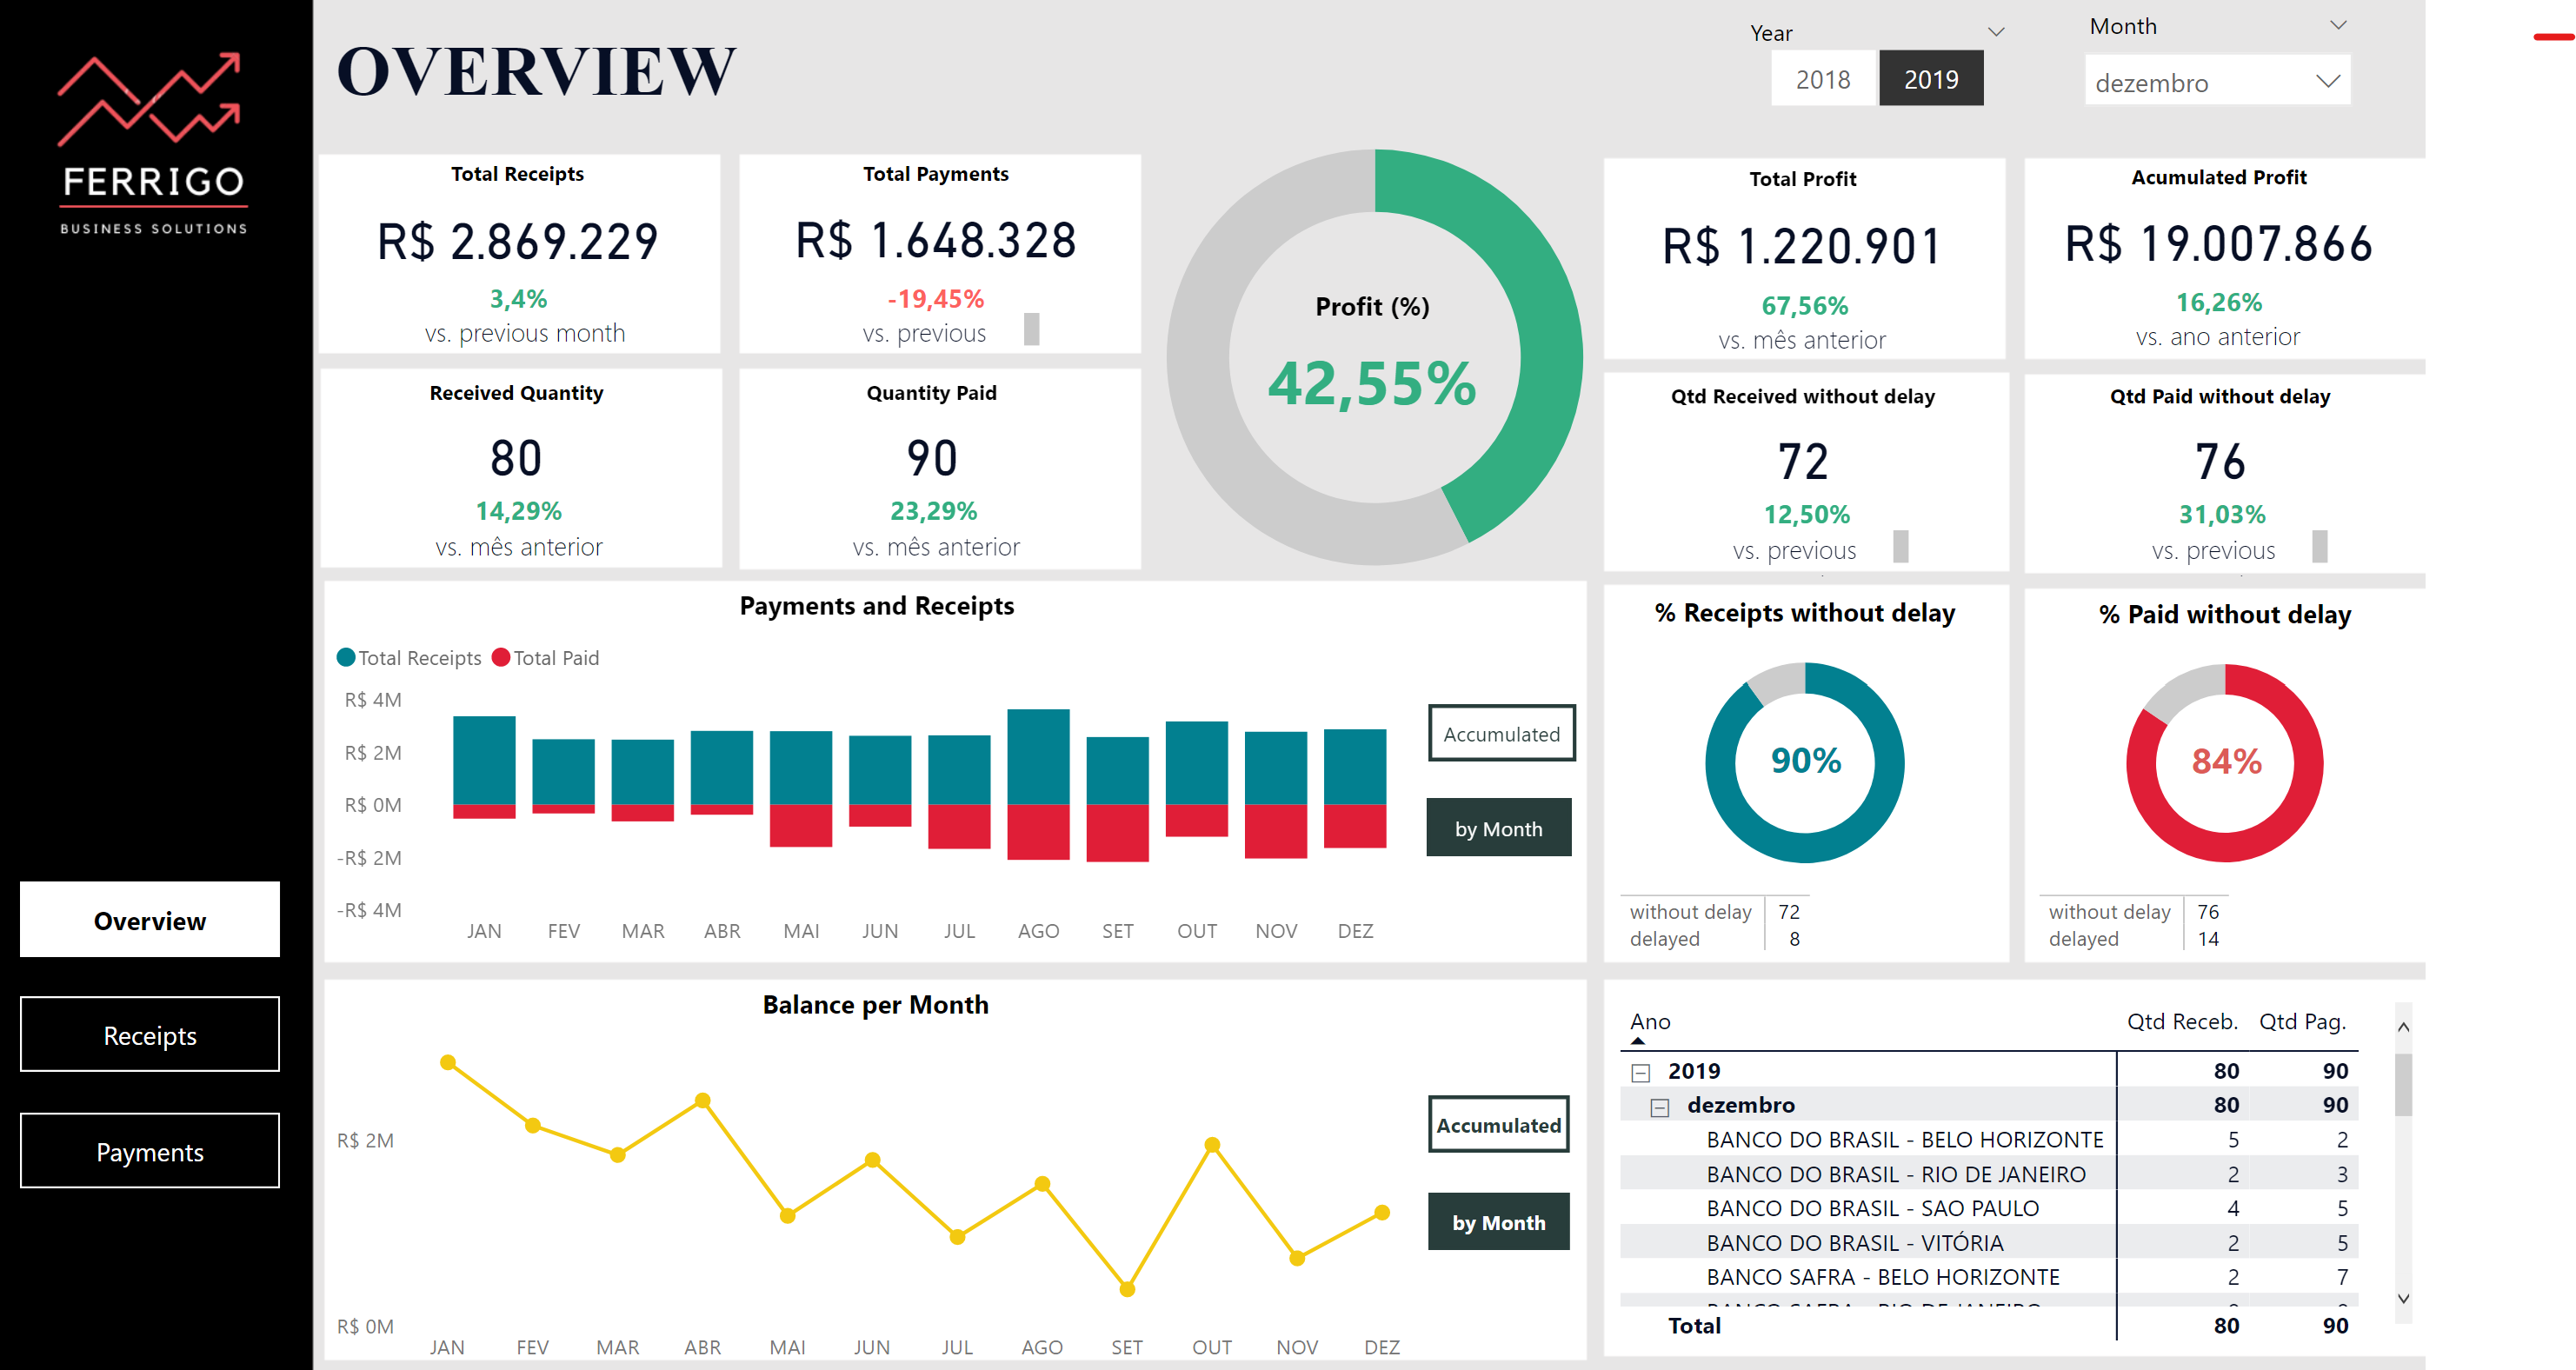Collapse the Month slicer with its chevron
Viewport: 2576px width, 1370px height.
pyautogui.click(x=2337, y=25)
